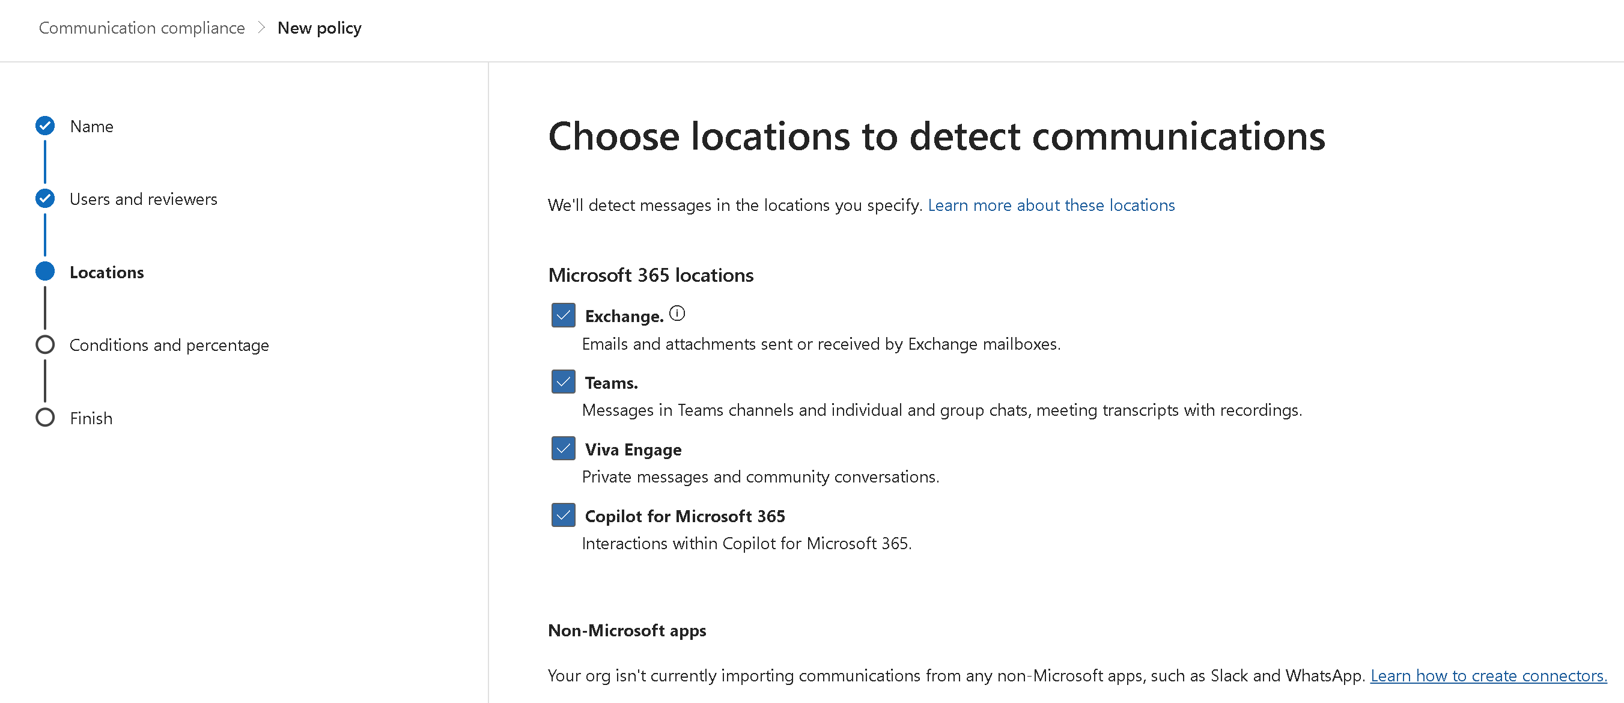Click the breadcrumb chevron separator
Image resolution: width=1624 pixels, height=703 pixels.
coord(261,28)
